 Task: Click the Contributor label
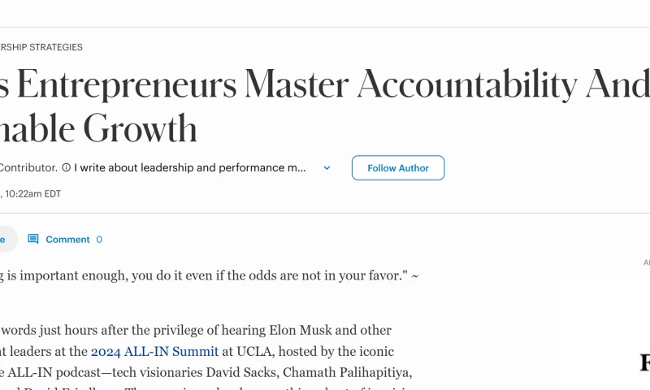point(28,168)
